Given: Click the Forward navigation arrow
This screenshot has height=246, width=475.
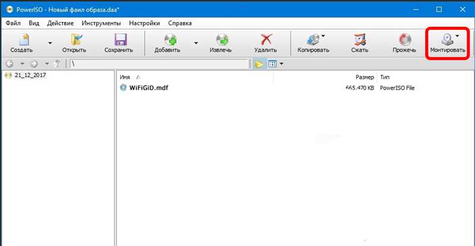Looking at the screenshot, I should point(34,64).
